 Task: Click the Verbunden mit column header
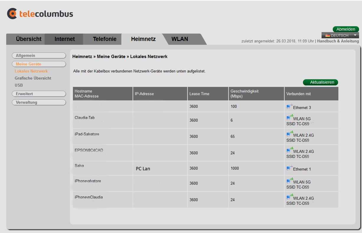pos(312,94)
